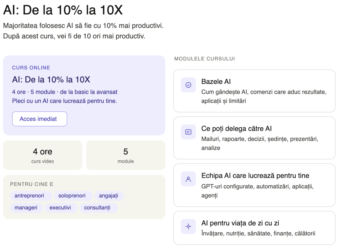Select the antreprenori tag

click(x=29, y=196)
